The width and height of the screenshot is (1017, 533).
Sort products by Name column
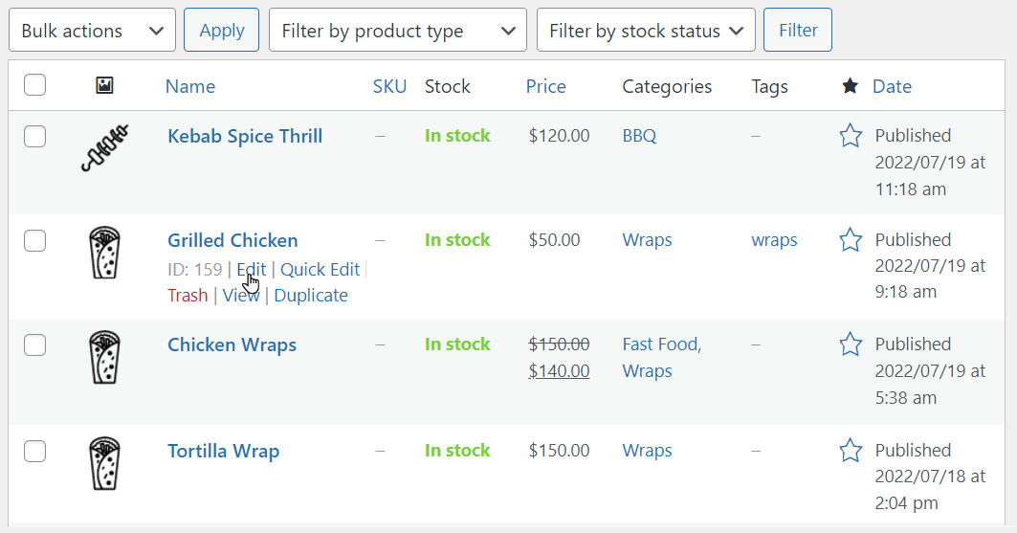coord(190,86)
